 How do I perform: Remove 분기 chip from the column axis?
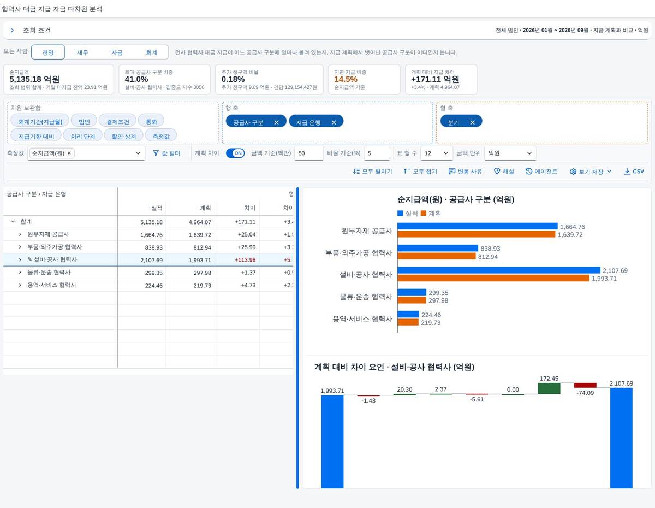click(x=472, y=122)
